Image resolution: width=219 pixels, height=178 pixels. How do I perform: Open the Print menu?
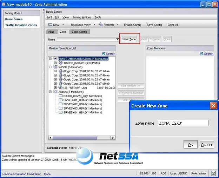tap(49, 17)
